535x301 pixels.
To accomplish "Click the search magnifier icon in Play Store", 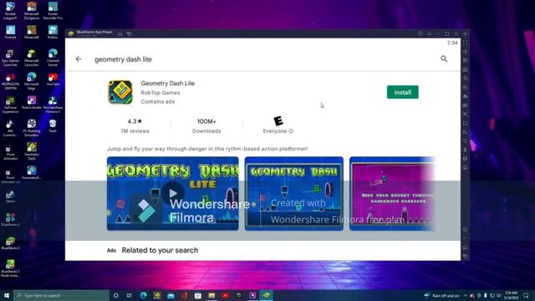I will coord(444,59).
